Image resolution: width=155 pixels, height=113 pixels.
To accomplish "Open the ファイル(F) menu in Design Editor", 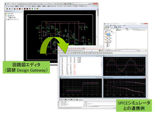I will (x=11, y=6).
